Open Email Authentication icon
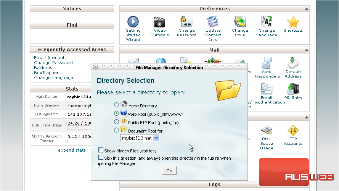The width and height of the screenshot is (339, 191). coord(267,89)
